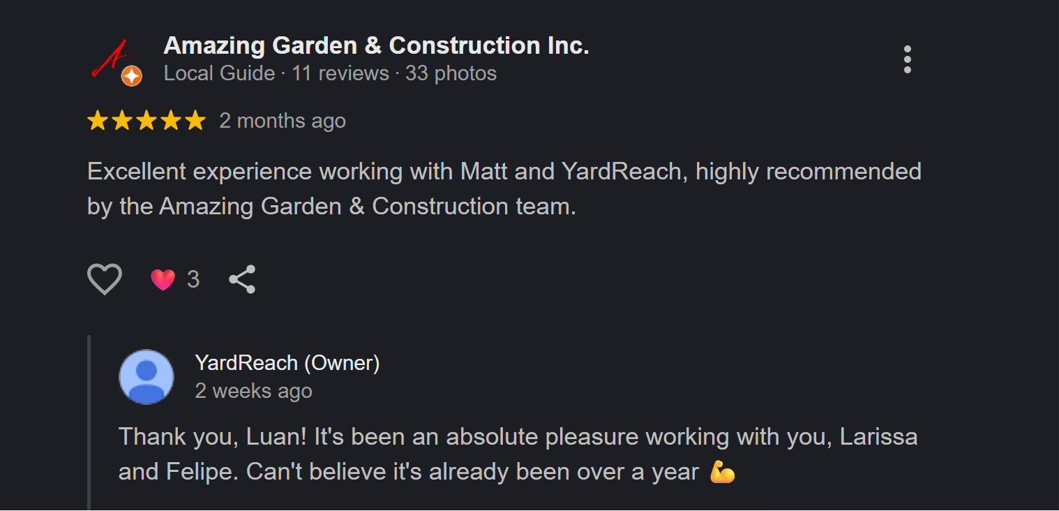Click the 2 months ago timestamp

(283, 120)
